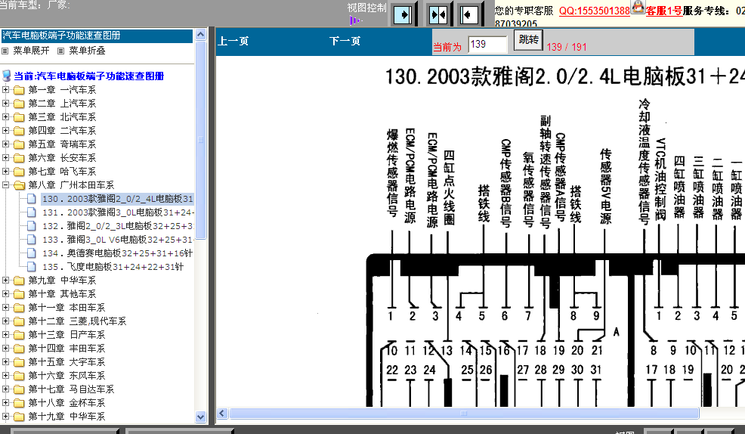This screenshot has height=434, width=745.
Task: Expand 第七章 哈飞车系 tree node
Action: [x=6, y=171]
